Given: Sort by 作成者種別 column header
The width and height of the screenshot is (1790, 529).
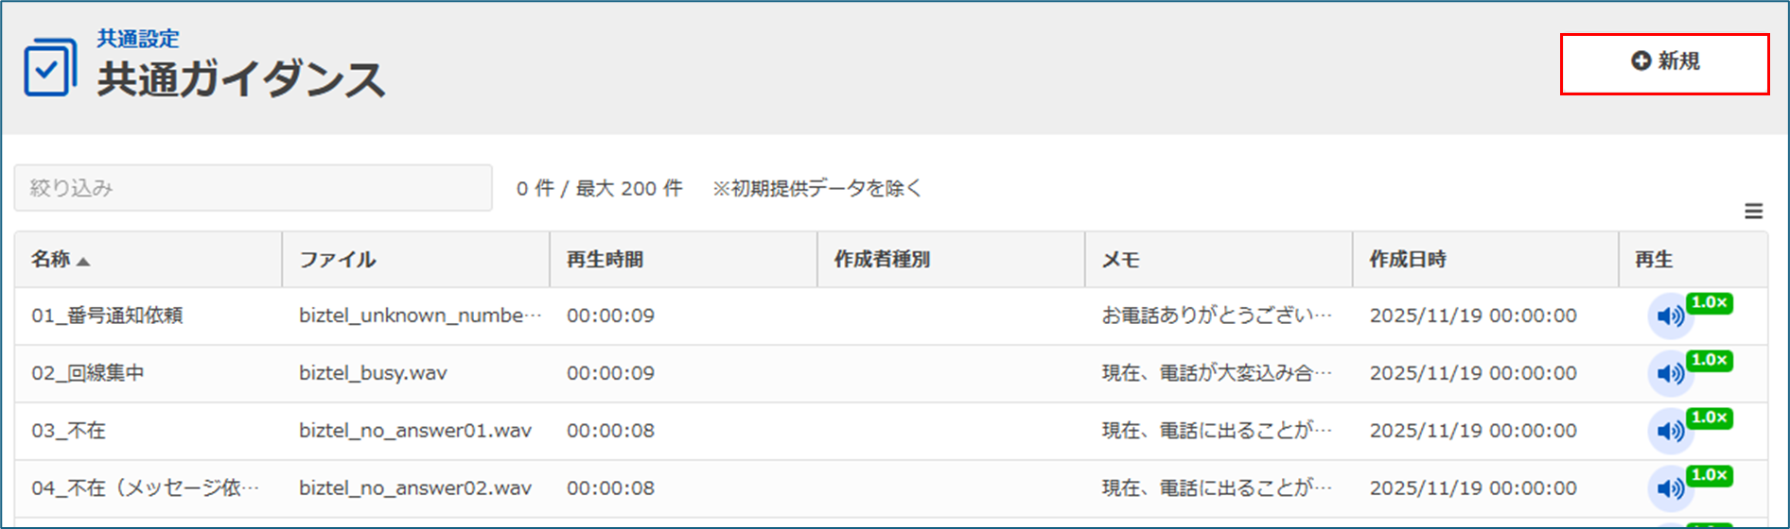Looking at the screenshot, I should 882,260.
